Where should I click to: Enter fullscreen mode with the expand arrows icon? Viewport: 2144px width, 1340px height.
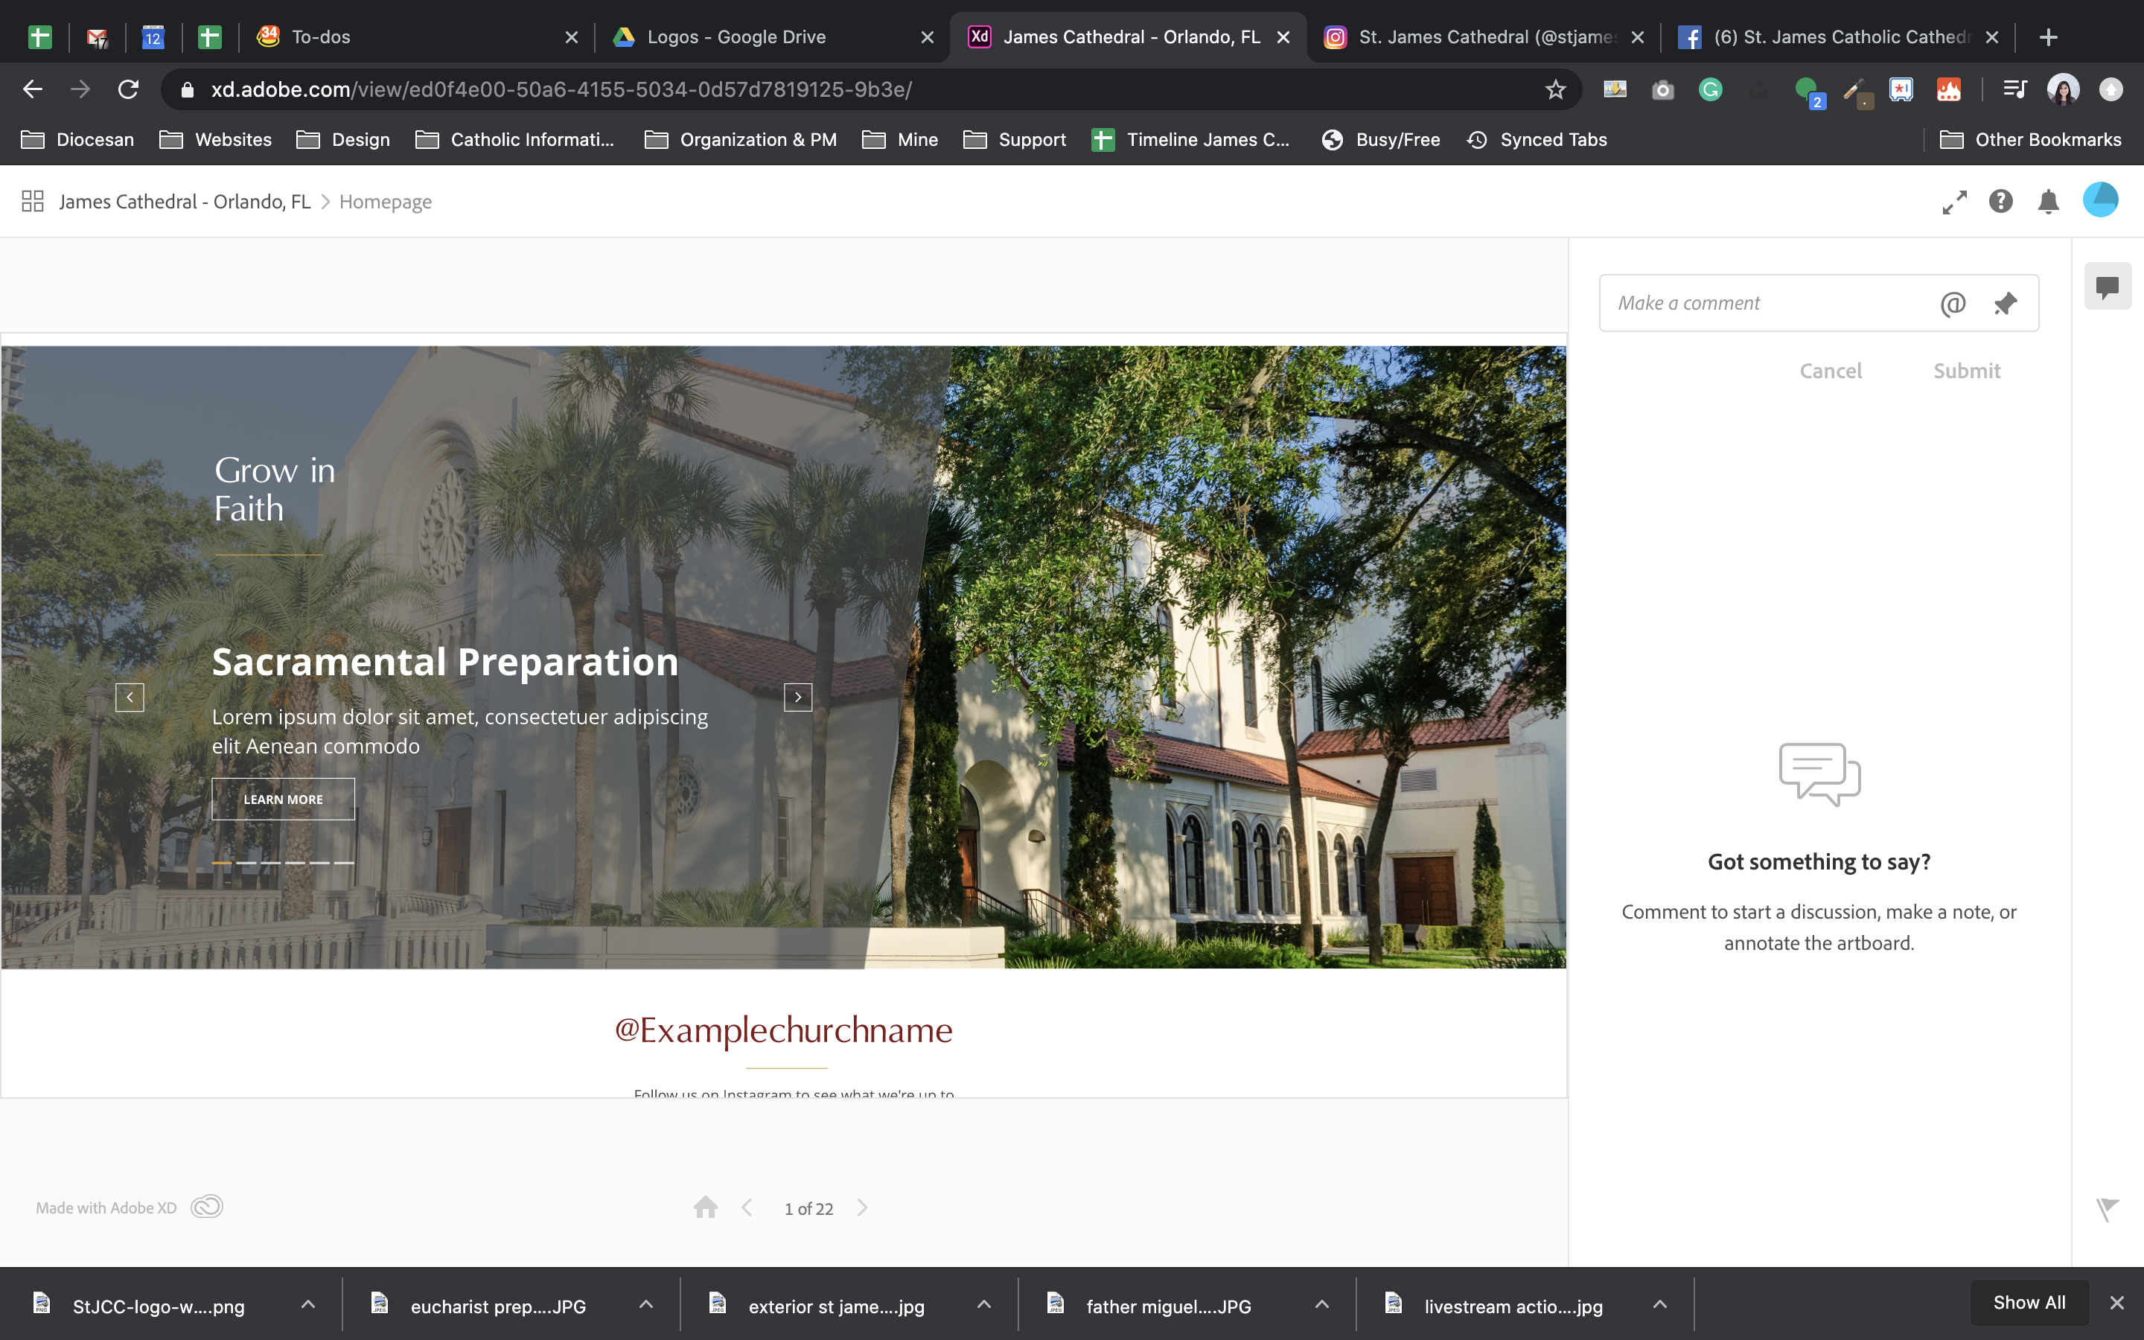click(1954, 202)
